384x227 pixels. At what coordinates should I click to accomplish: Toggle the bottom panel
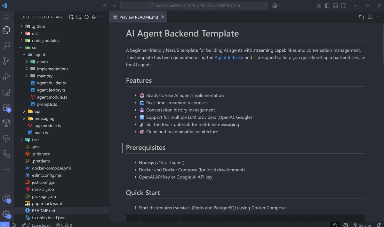coord(335,6)
